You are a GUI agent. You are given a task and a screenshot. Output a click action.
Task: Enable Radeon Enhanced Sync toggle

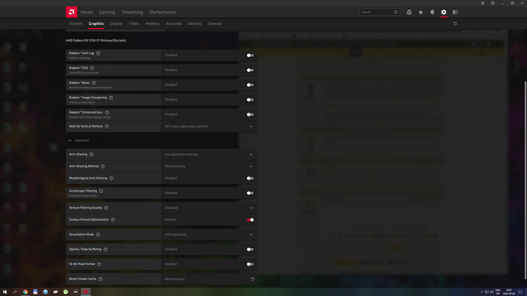click(250, 115)
